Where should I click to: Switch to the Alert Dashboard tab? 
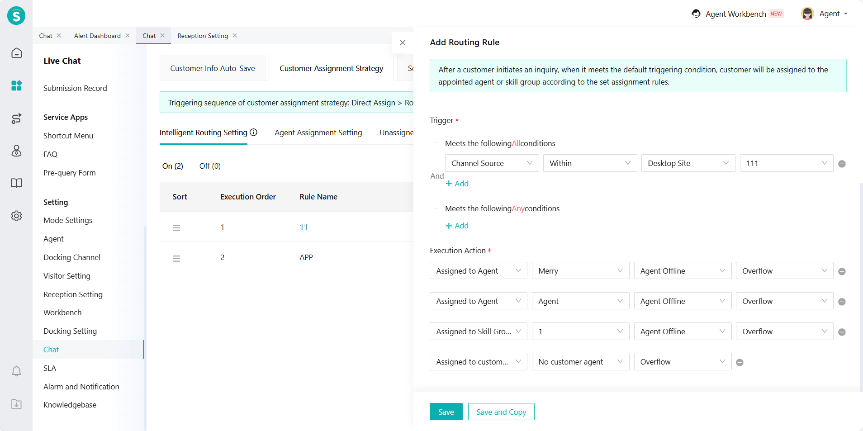(97, 36)
